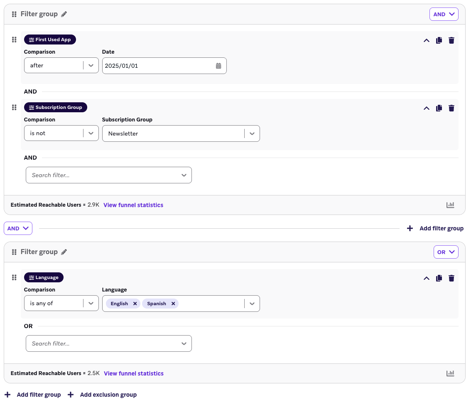Collapse the Language filter
Viewport: 471px width, 405px height.
(x=426, y=278)
